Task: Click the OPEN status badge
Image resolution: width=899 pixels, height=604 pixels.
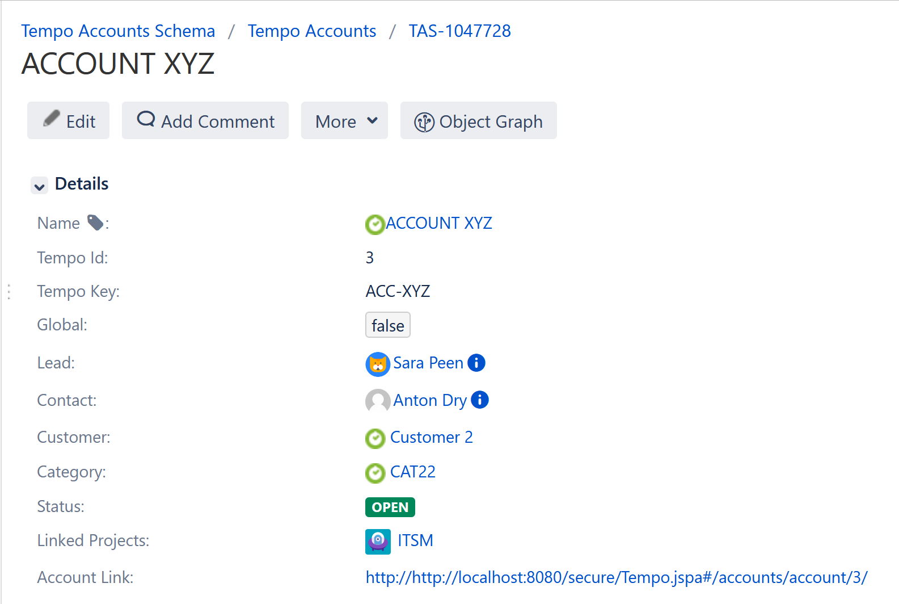Action: click(x=390, y=507)
